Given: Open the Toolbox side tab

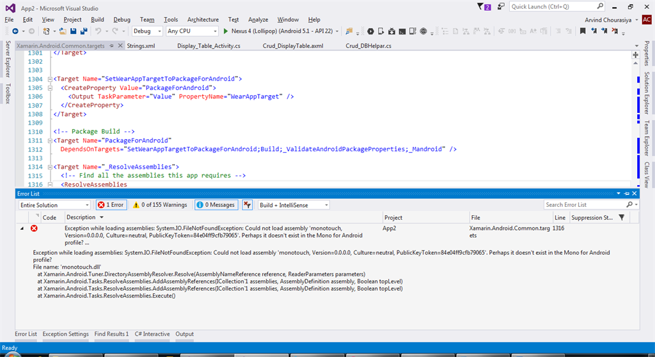Looking at the screenshot, I should point(8,93).
